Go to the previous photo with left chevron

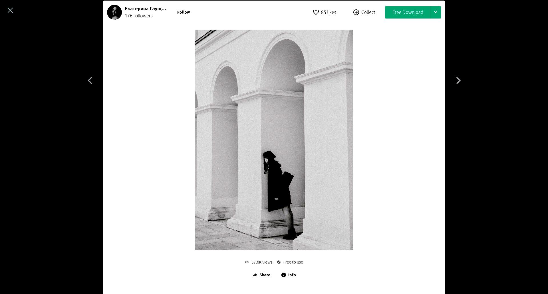[x=90, y=81]
